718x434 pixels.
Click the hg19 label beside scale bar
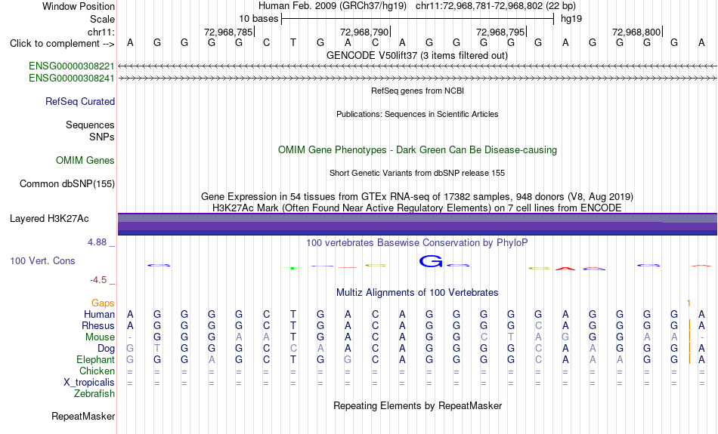coord(571,19)
